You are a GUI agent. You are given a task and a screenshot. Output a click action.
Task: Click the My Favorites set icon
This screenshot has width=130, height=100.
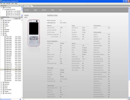[x=3, y=8]
